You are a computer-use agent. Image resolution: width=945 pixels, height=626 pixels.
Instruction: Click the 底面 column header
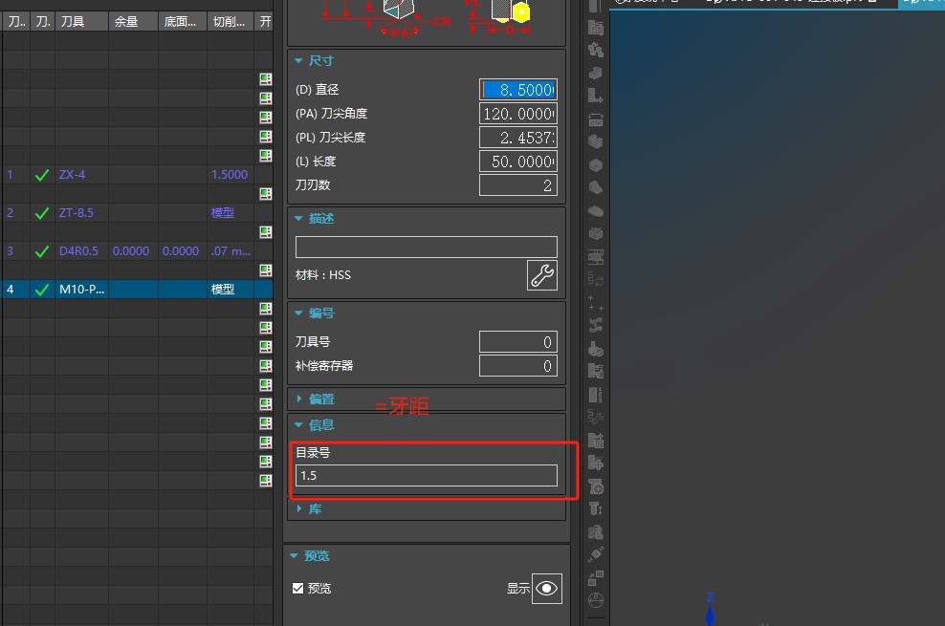183,22
